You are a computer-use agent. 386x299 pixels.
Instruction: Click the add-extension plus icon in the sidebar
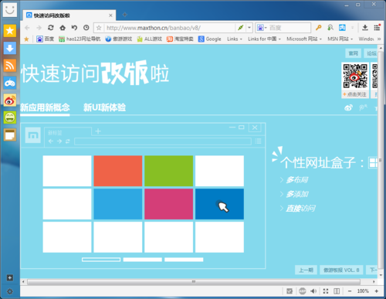pos(10,277)
